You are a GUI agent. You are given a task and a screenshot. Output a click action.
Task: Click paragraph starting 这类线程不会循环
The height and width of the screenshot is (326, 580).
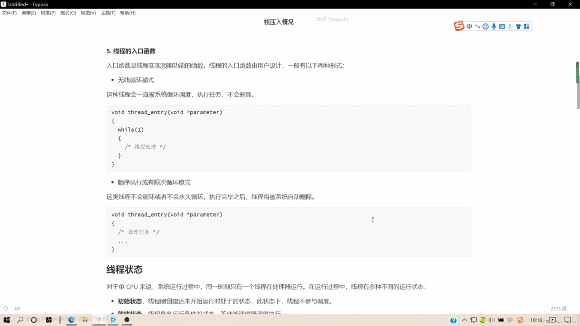211,197
